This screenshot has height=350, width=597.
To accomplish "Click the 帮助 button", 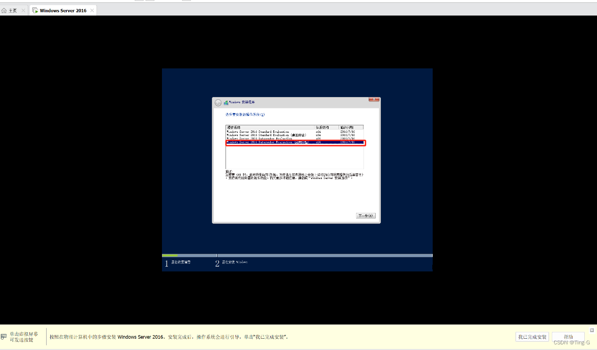I will 568,337.
